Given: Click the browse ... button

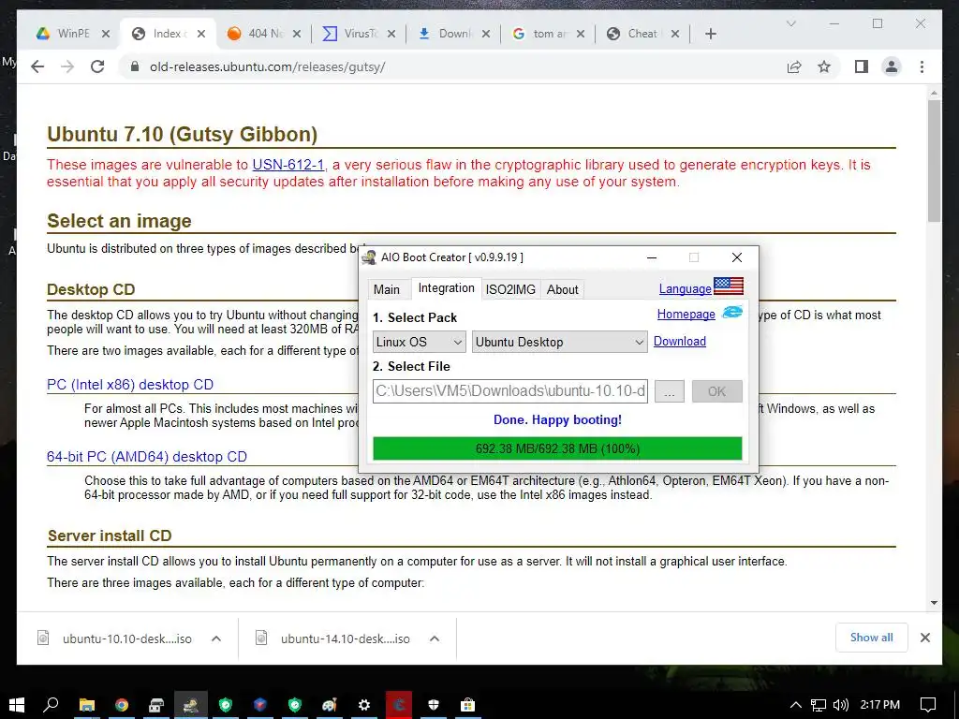Looking at the screenshot, I should point(669,391).
